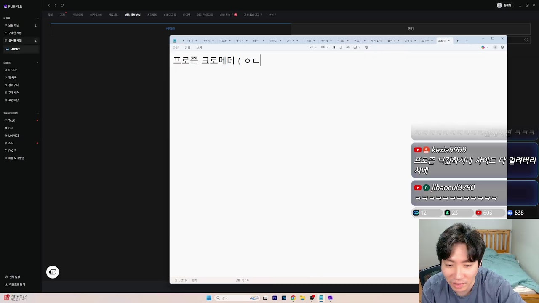Viewport: 539px width, 303px height.
Task: Refresh the Purple launcher page
Action: click(62, 5)
